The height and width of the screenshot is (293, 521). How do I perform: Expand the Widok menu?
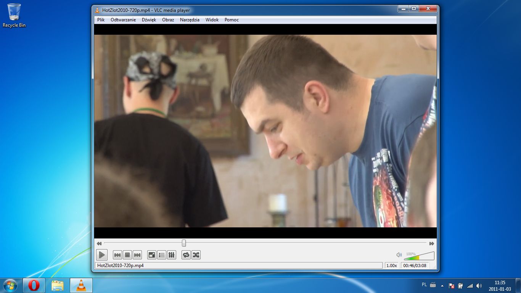[212, 20]
